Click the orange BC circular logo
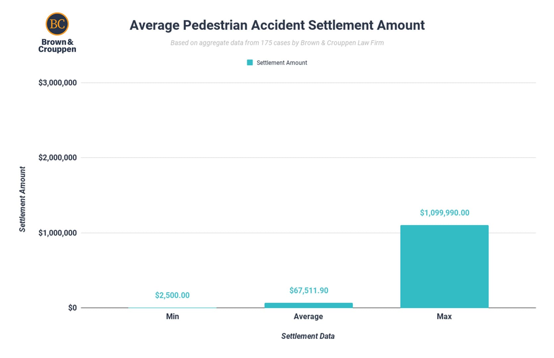 pyautogui.click(x=57, y=24)
